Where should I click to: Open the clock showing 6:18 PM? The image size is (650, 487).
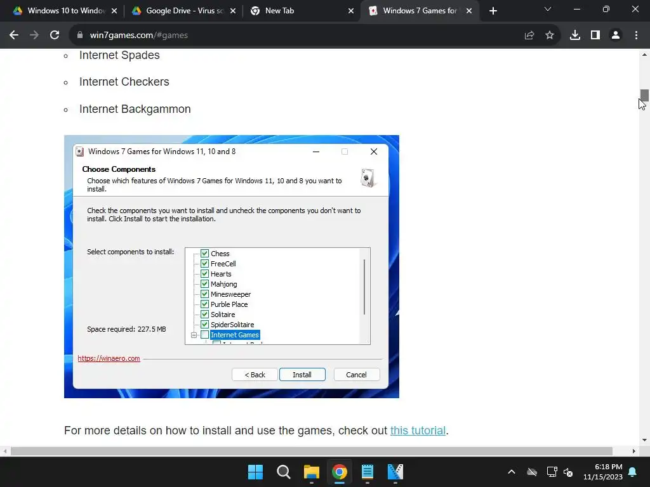[603, 472]
